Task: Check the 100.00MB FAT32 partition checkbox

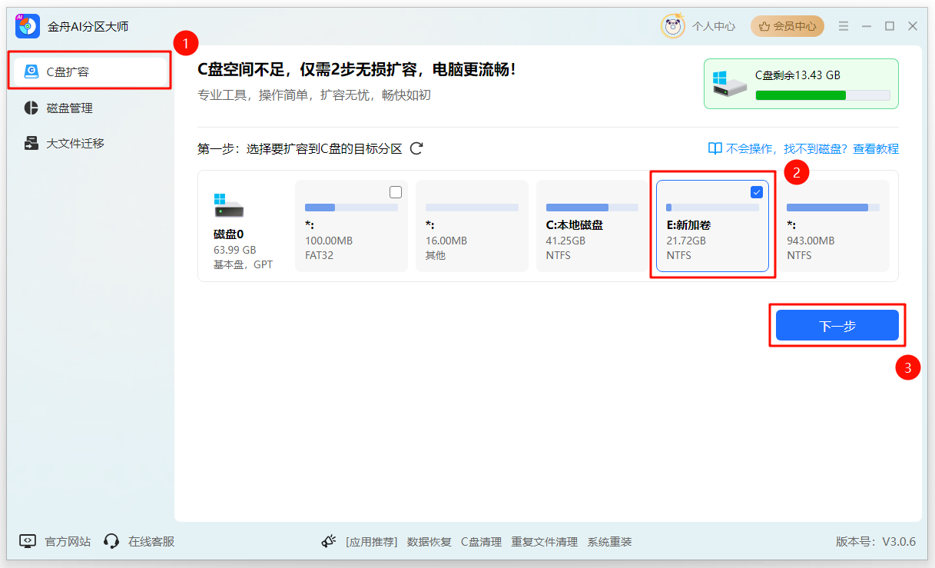Action: pos(396,192)
